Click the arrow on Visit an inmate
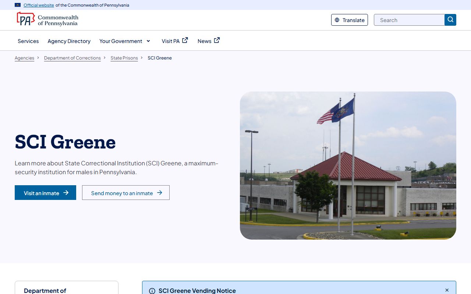Image resolution: width=471 pixels, height=294 pixels. pyautogui.click(x=66, y=193)
